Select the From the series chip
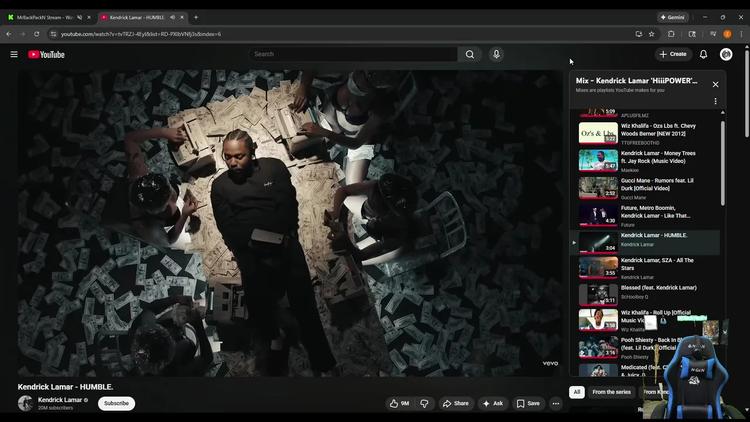This screenshot has width=750, height=422. [611, 392]
